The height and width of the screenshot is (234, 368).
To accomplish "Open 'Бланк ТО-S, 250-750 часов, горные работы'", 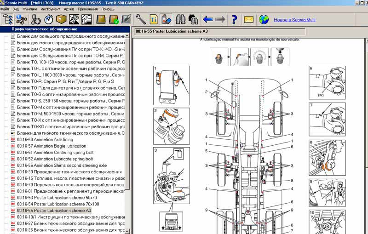I will (x=71, y=101).
